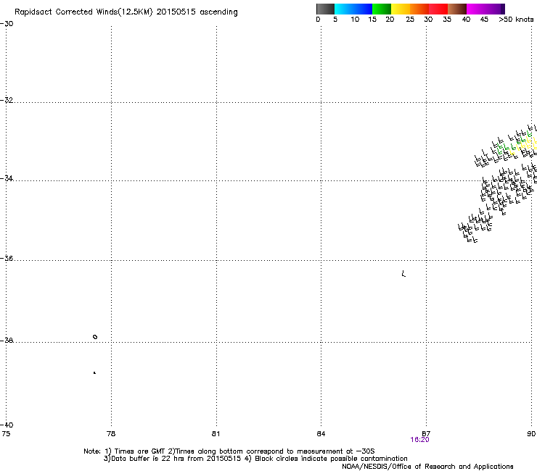Select the yellow 20–25 knots legend swatch

pos(401,9)
